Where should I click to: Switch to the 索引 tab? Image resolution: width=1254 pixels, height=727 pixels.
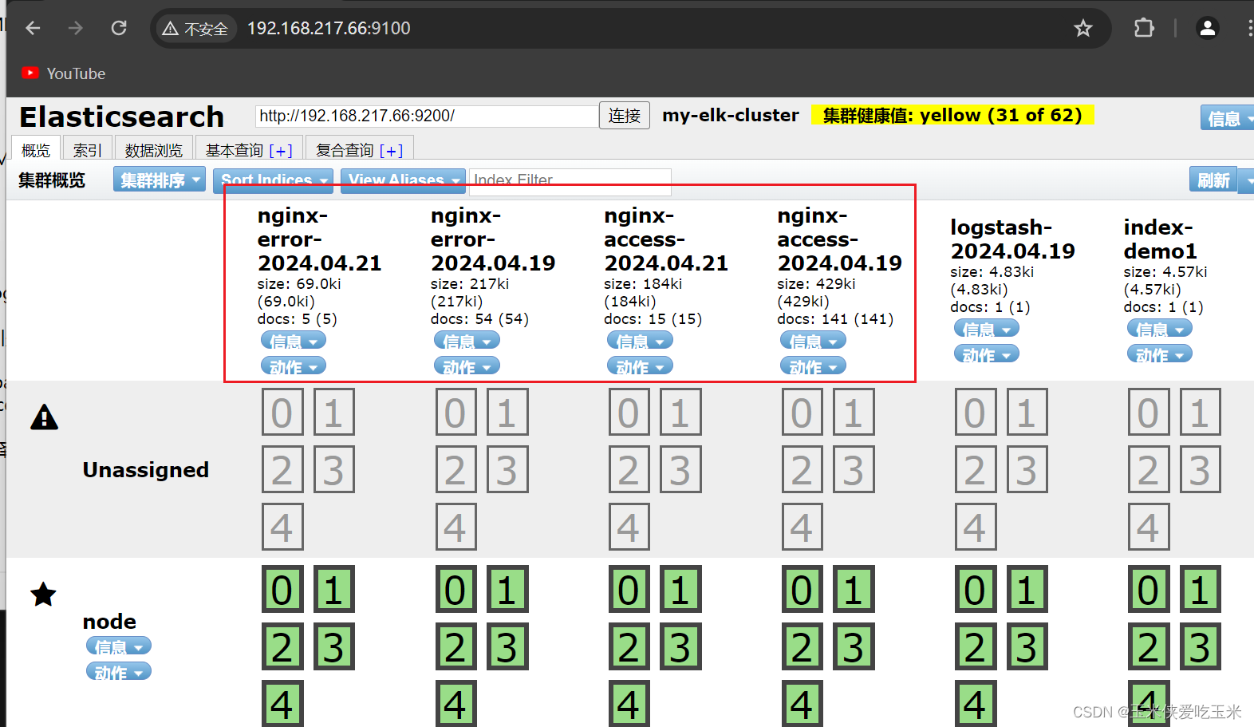coord(87,149)
